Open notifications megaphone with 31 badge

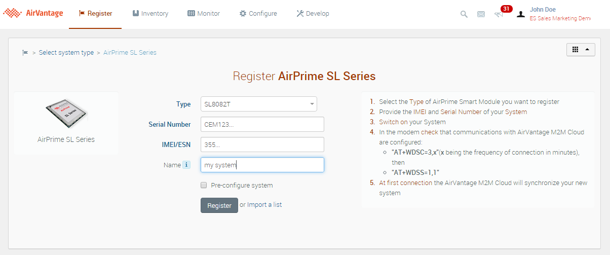(x=499, y=14)
